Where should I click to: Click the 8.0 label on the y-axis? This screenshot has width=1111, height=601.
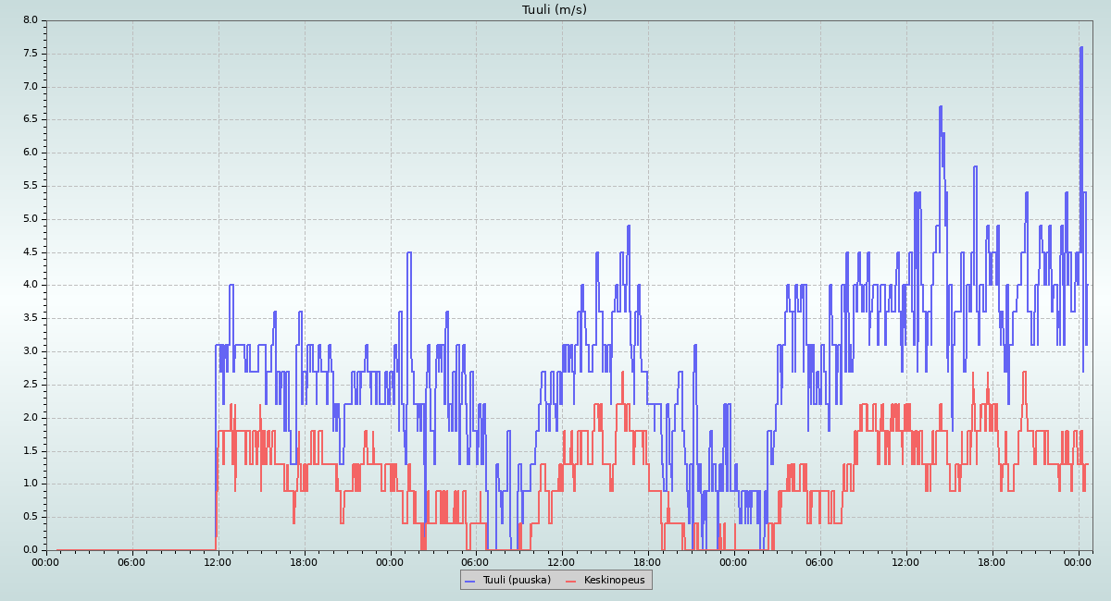pyautogui.click(x=30, y=20)
